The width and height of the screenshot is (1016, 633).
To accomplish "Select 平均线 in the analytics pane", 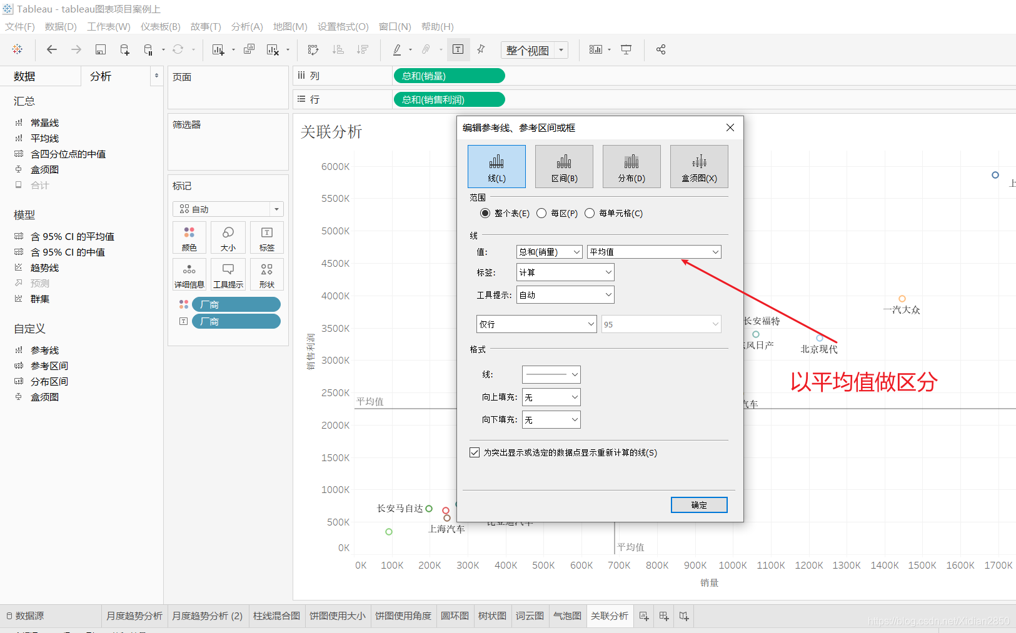I will coord(45,139).
